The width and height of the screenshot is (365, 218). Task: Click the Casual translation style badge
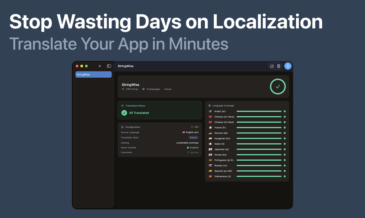[x=193, y=138]
